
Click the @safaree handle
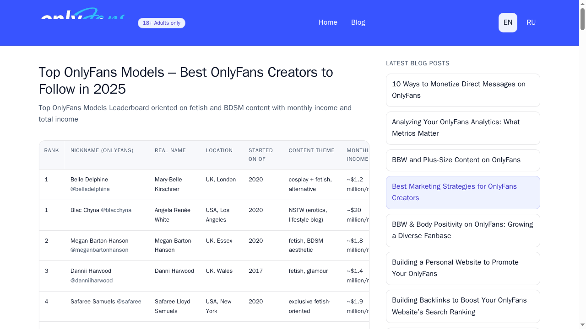click(x=129, y=302)
